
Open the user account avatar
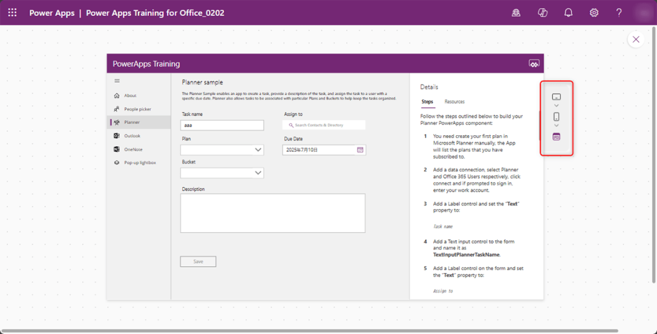pyautogui.click(x=644, y=13)
